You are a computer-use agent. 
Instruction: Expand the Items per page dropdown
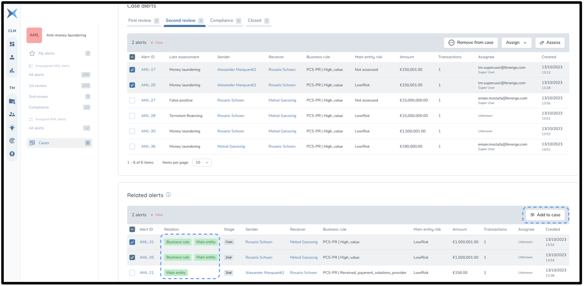(x=202, y=162)
